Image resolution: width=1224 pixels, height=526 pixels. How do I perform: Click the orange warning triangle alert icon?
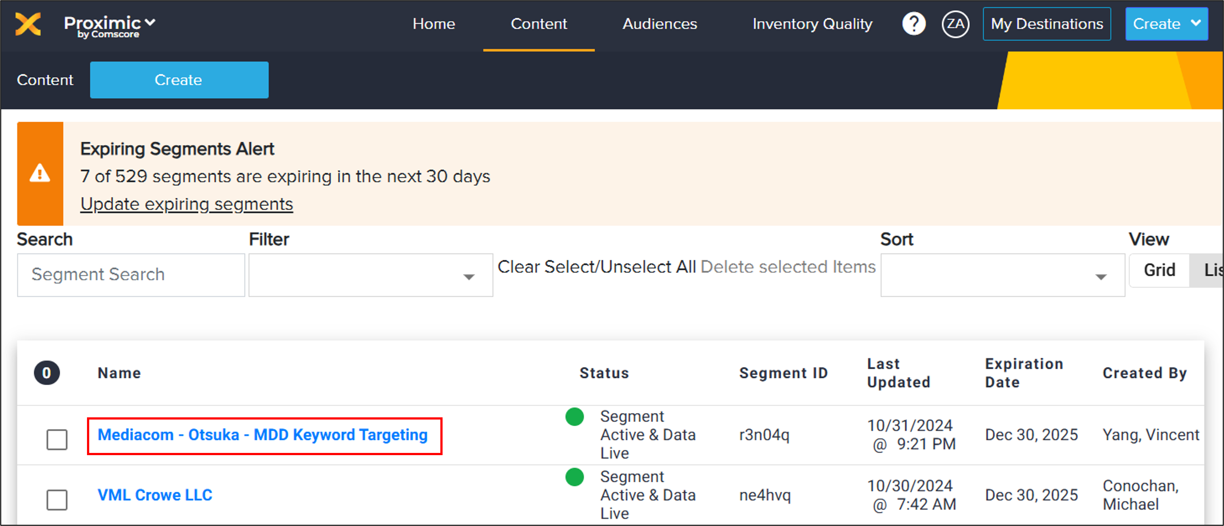point(40,173)
